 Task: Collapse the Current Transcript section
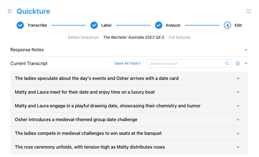(x=246, y=63)
